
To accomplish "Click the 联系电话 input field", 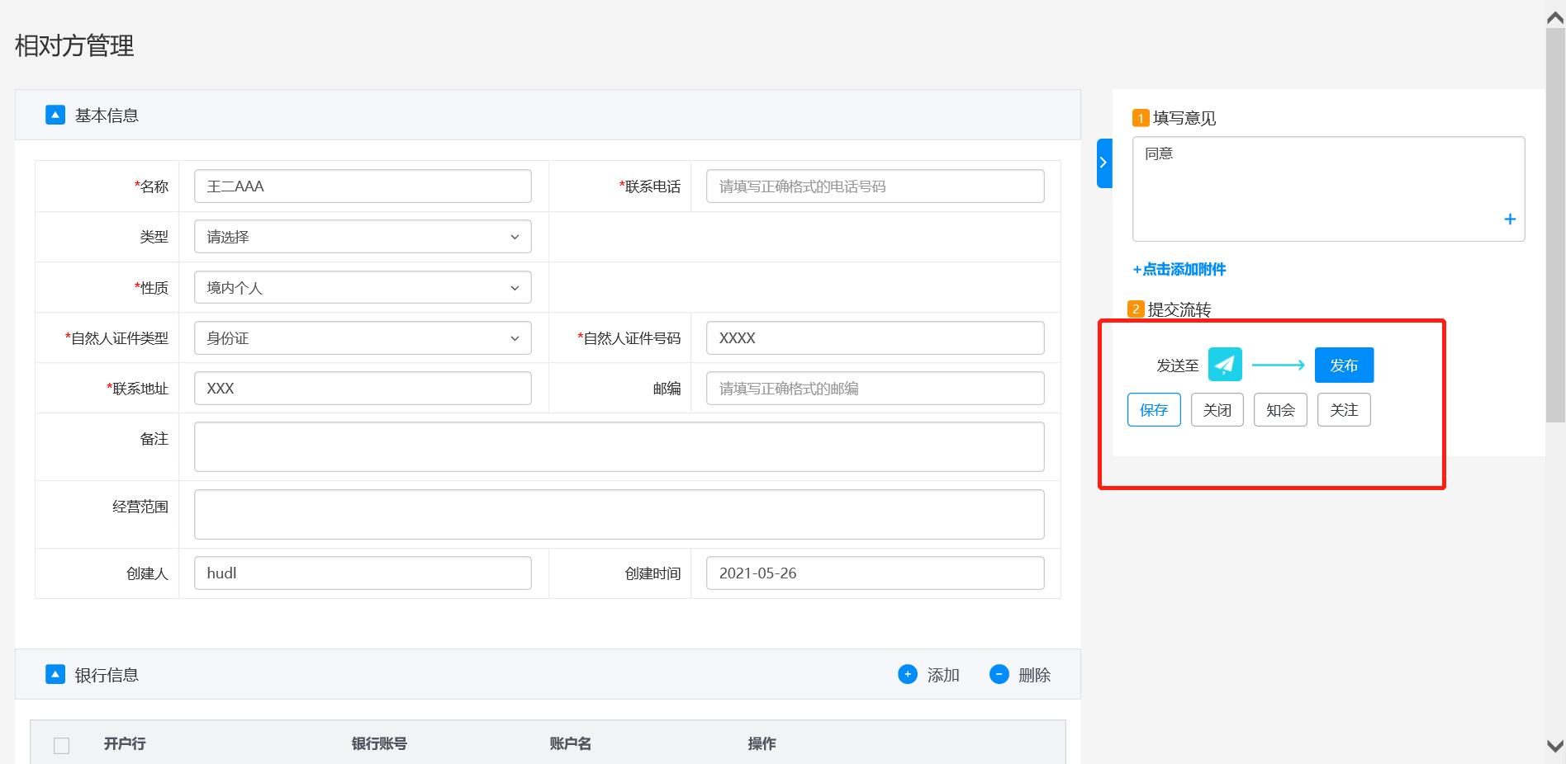I will [x=874, y=186].
